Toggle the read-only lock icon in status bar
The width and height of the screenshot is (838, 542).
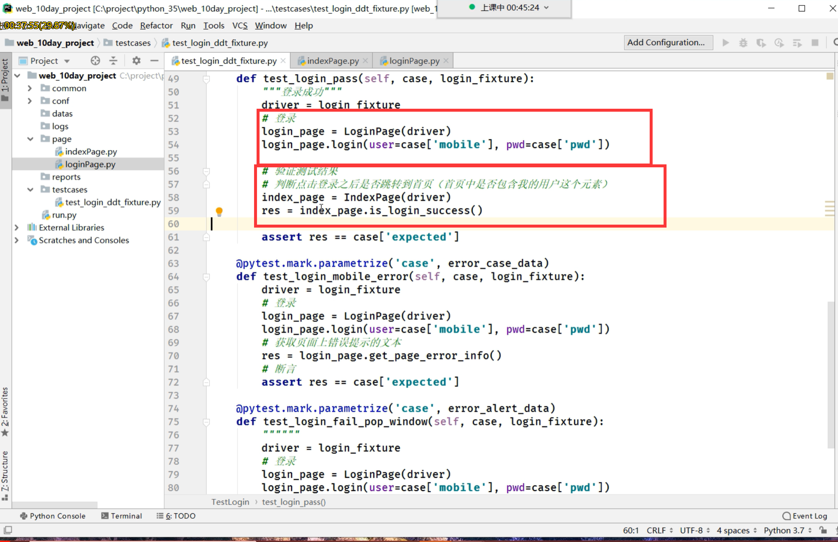pyautogui.click(x=823, y=530)
